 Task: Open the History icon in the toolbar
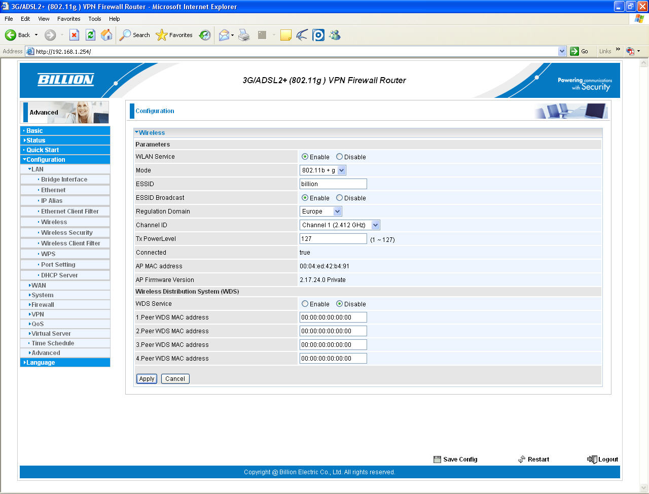pos(205,35)
